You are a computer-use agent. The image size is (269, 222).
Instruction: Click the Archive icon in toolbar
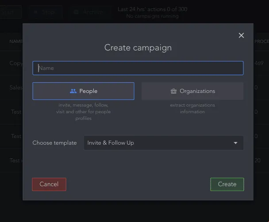[x=76, y=12]
